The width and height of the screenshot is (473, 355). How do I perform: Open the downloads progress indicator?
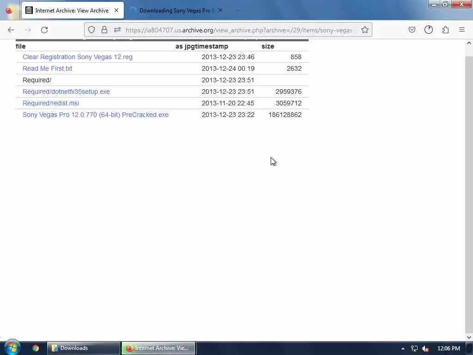429,30
